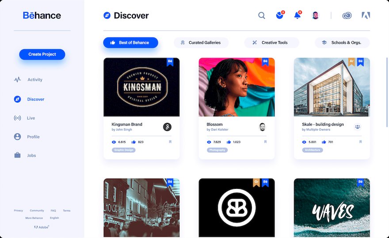Go to Live in sidebar menu
Image resolution: width=389 pixels, height=238 pixels.
(x=31, y=118)
